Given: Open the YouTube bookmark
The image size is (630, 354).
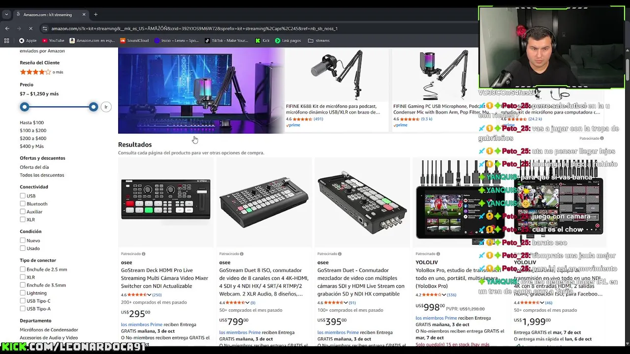Looking at the screenshot, I should pyautogui.click(x=53, y=40).
